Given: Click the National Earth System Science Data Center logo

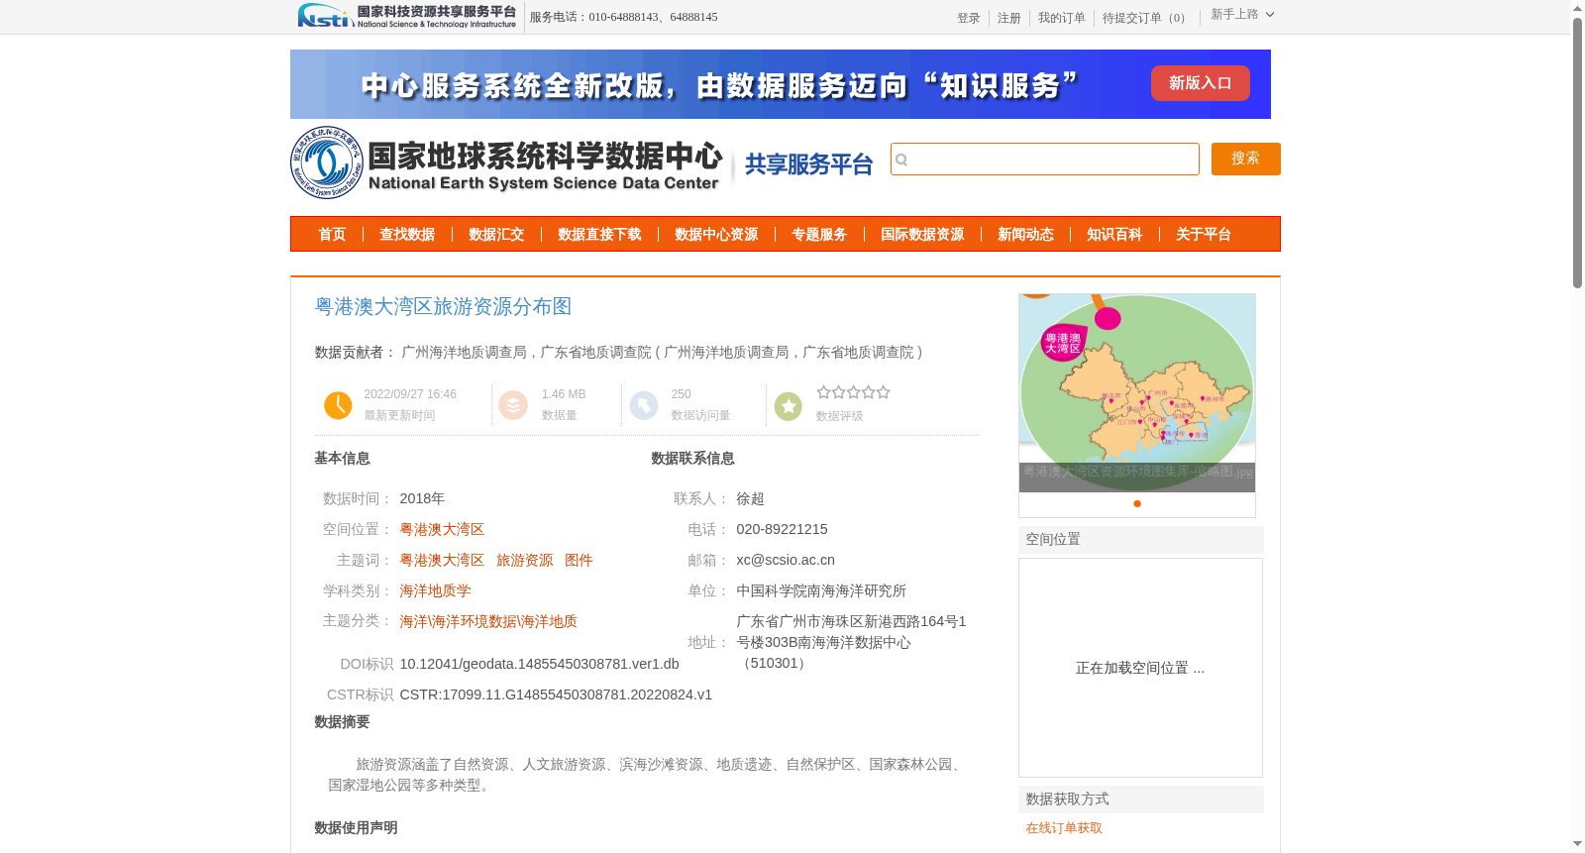Looking at the screenshot, I should click(x=507, y=162).
